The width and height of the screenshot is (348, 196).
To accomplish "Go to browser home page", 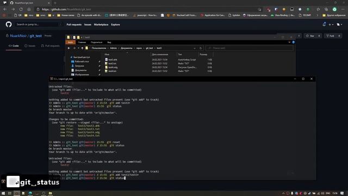I will point(29,9).
